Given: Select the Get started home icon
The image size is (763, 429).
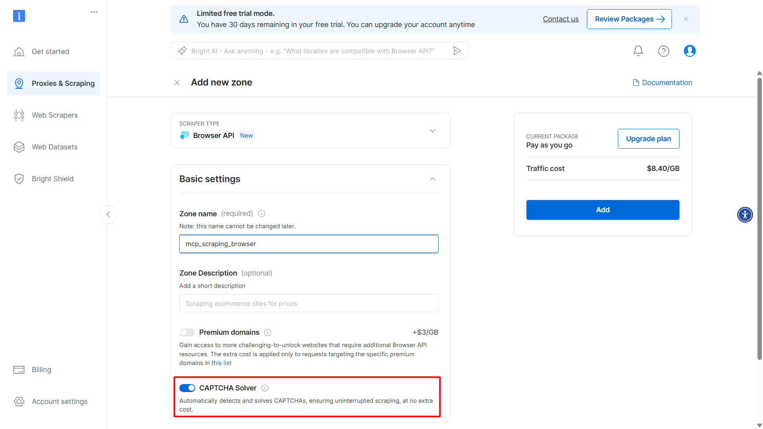Looking at the screenshot, I should tap(19, 51).
